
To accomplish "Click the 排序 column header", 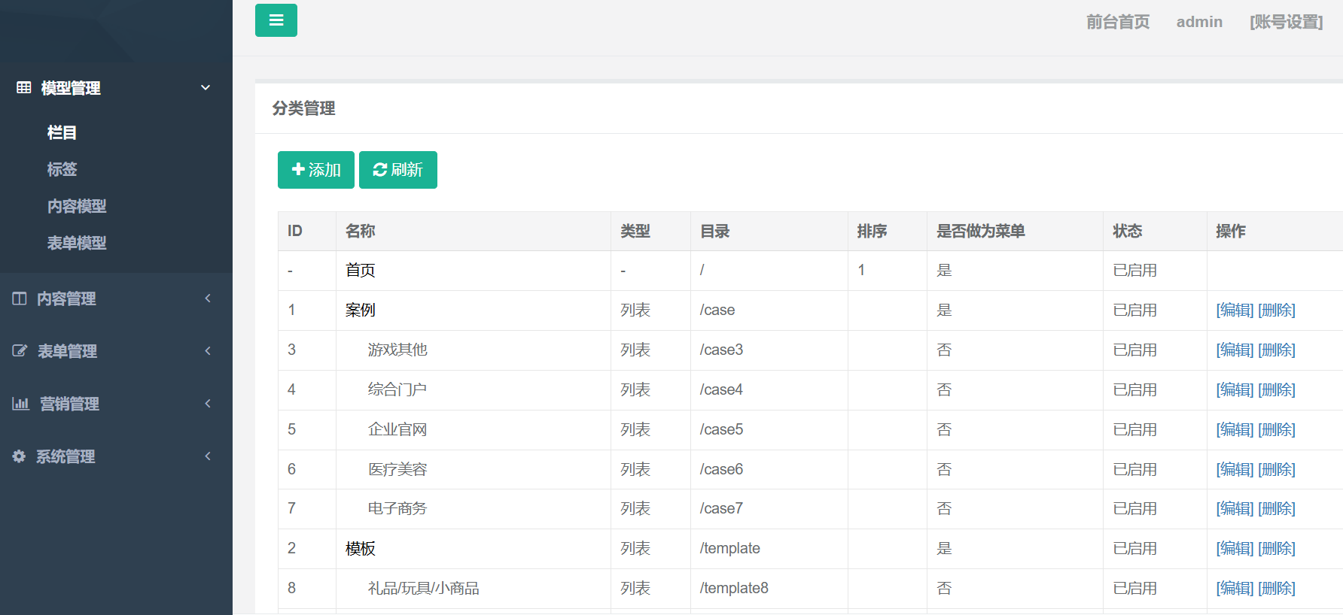I will [x=888, y=231].
